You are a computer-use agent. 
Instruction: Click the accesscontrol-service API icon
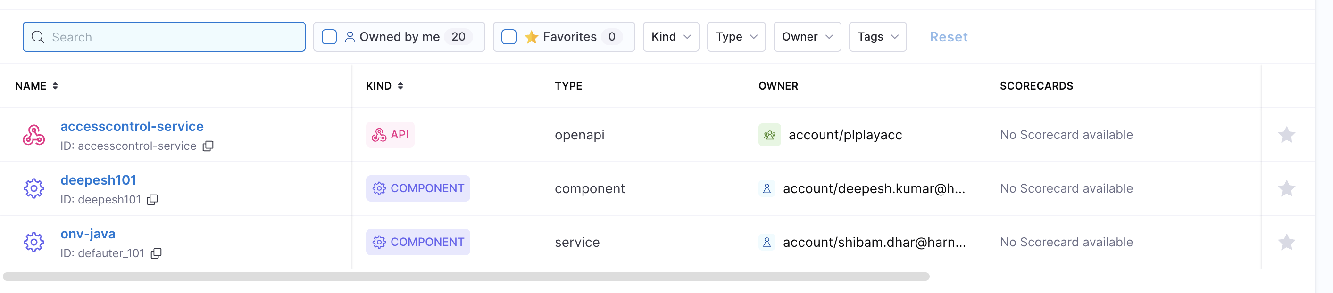coord(33,135)
